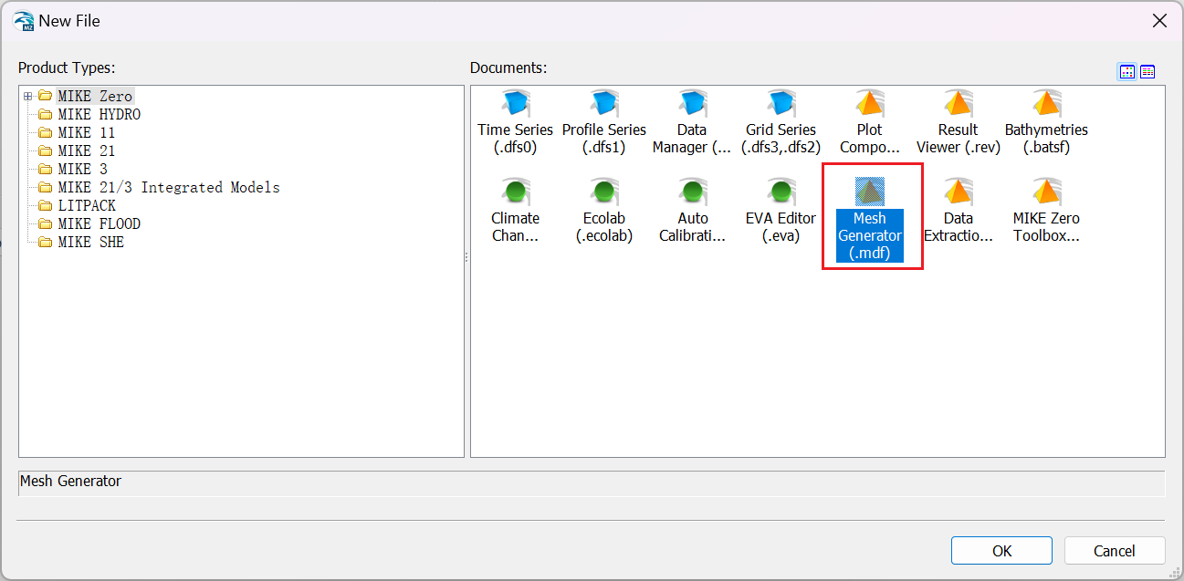Pick the Plot Composer document icon
This screenshot has width=1184, height=581.
870,103
